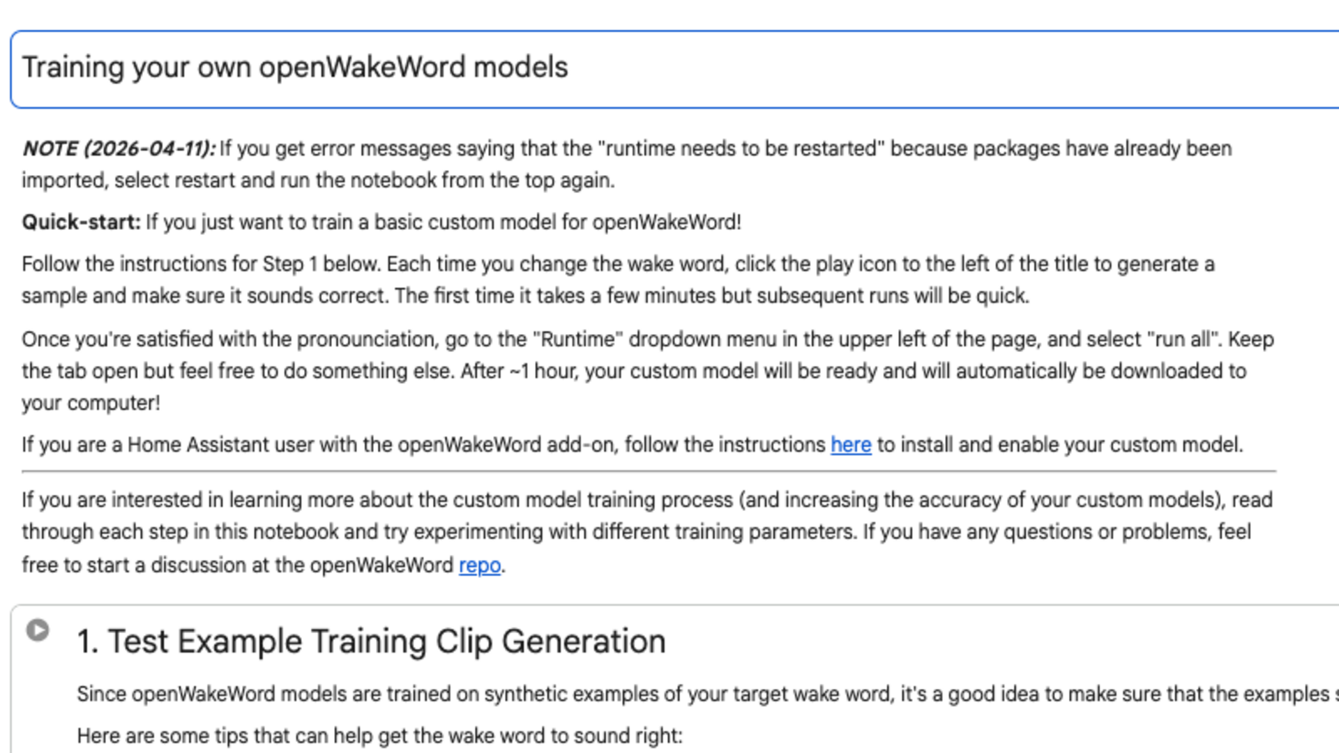Click the '1. Test Example Training Clip Generation' title

(371, 641)
